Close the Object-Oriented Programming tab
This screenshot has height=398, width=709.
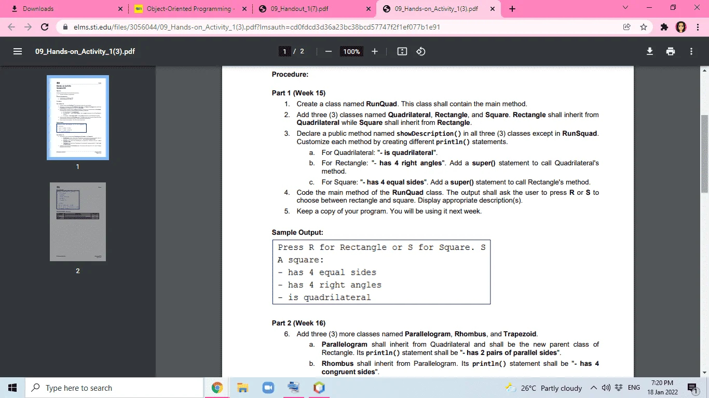pyautogui.click(x=244, y=9)
